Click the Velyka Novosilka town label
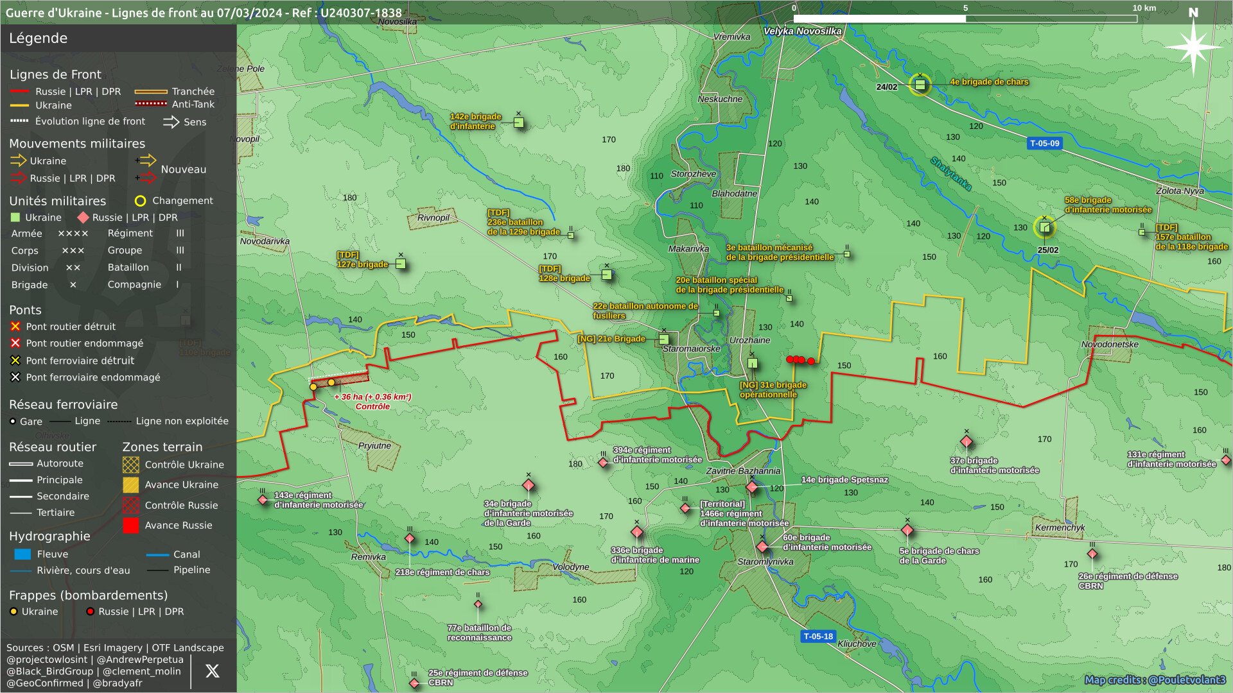This screenshot has width=1233, height=693. [x=802, y=31]
